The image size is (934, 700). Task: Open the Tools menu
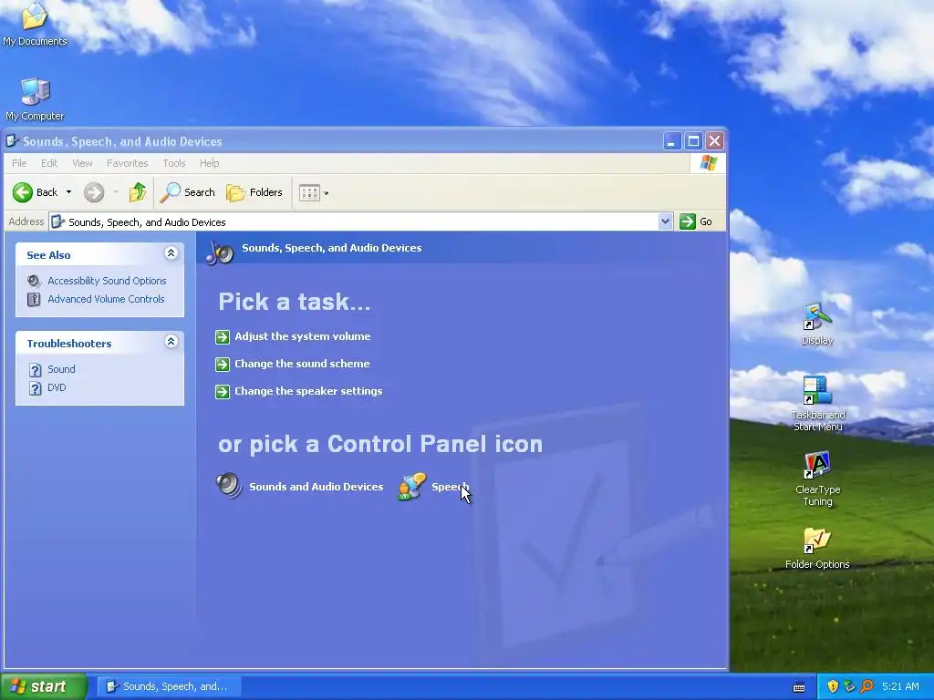pos(174,163)
